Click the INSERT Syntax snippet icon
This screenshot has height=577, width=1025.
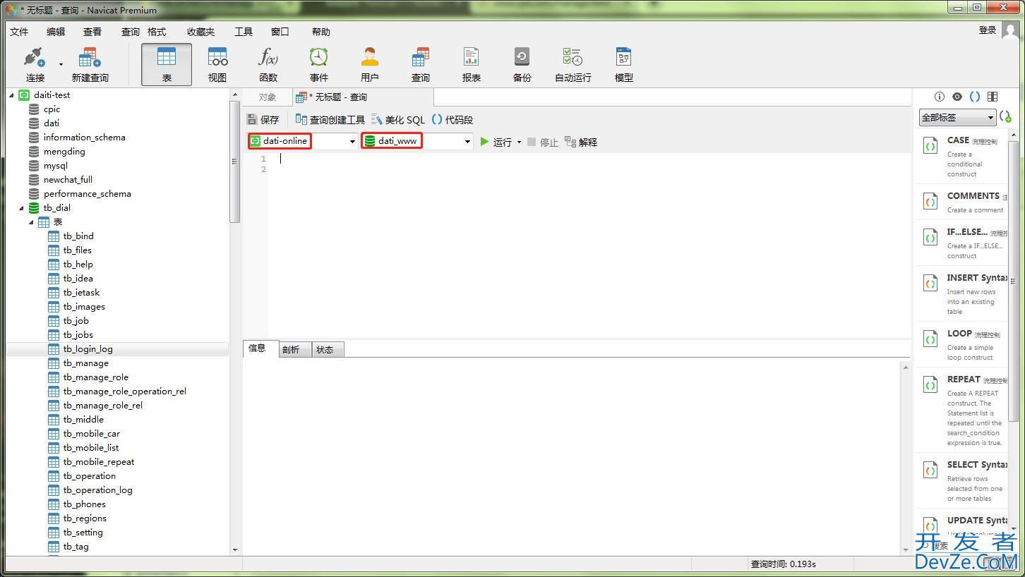coord(930,284)
